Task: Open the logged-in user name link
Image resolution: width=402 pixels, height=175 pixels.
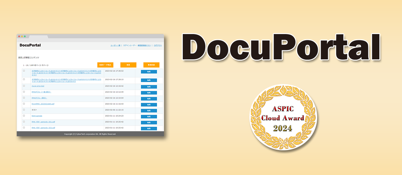Action: (x=144, y=46)
